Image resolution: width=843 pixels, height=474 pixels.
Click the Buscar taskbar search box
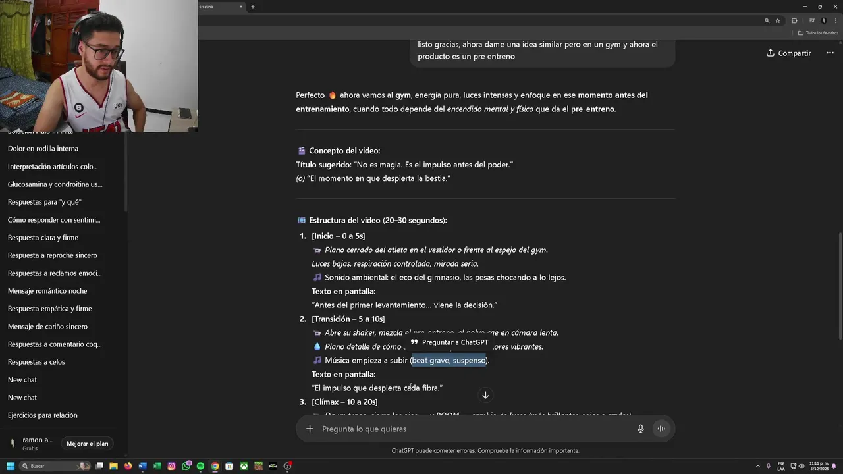coord(54,466)
